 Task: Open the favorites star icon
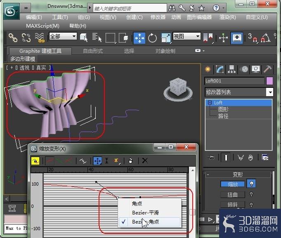pyautogui.click(x=202, y=8)
